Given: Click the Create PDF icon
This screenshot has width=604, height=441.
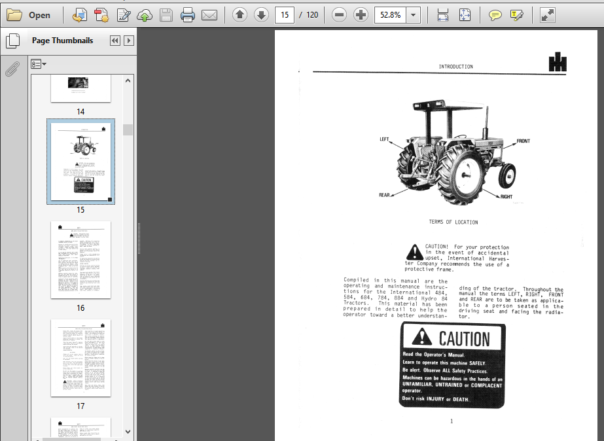Looking at the screenshot, I should pyautogui.click(x=101, y=15).
